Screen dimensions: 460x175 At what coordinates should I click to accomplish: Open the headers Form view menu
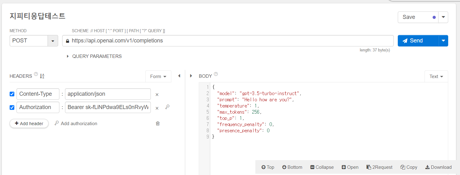[158, 77]
